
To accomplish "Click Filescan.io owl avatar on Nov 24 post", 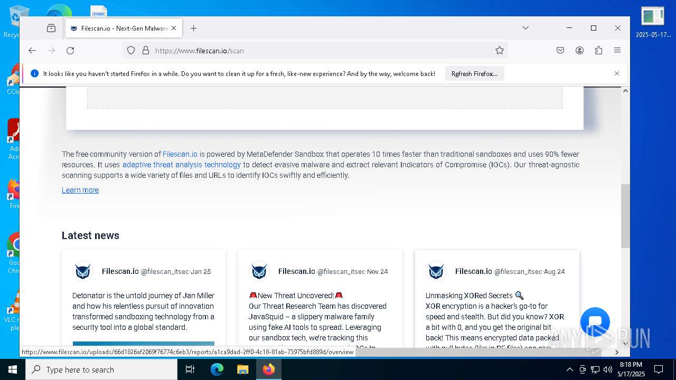I will (x=259, y=272).
